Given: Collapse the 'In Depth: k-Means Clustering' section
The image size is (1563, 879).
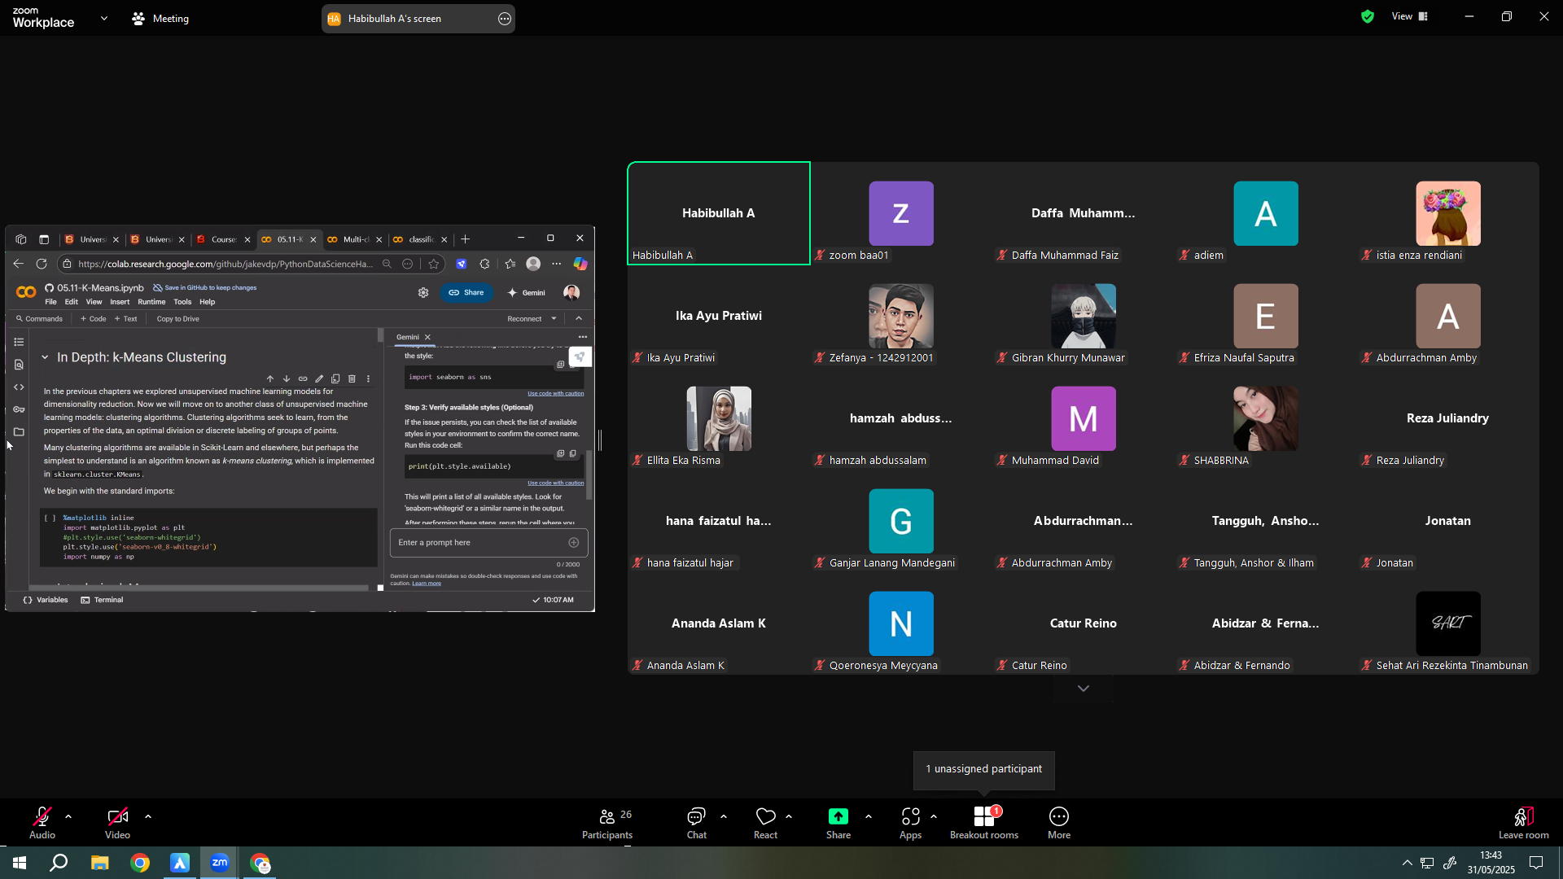Looking at the screenshot, I should (45, 357).
